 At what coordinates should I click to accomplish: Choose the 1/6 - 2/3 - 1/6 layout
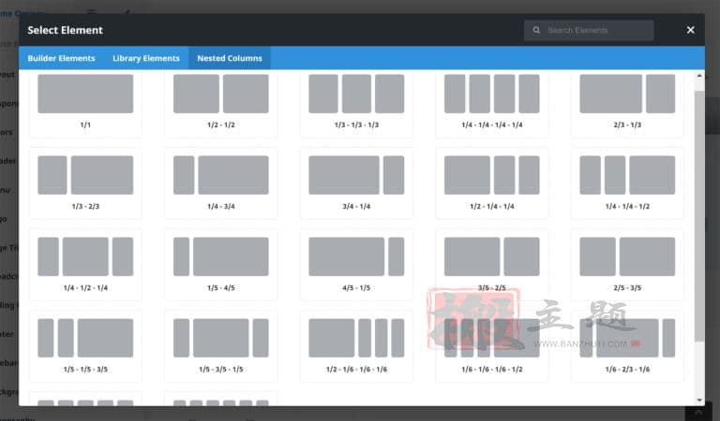(x=627, y=346)
